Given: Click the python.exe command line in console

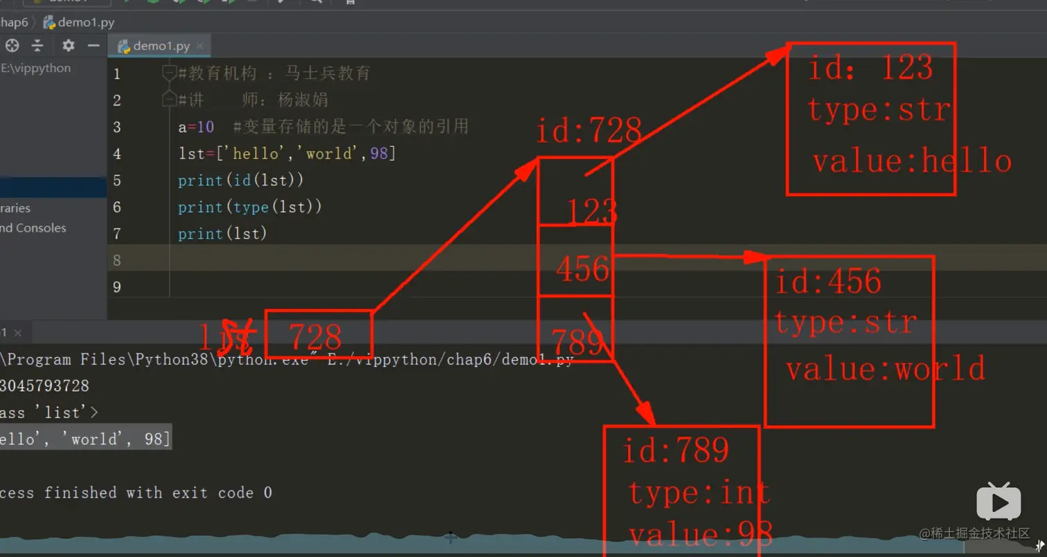Looking at the screenshot, I should (x=287, y=360).
